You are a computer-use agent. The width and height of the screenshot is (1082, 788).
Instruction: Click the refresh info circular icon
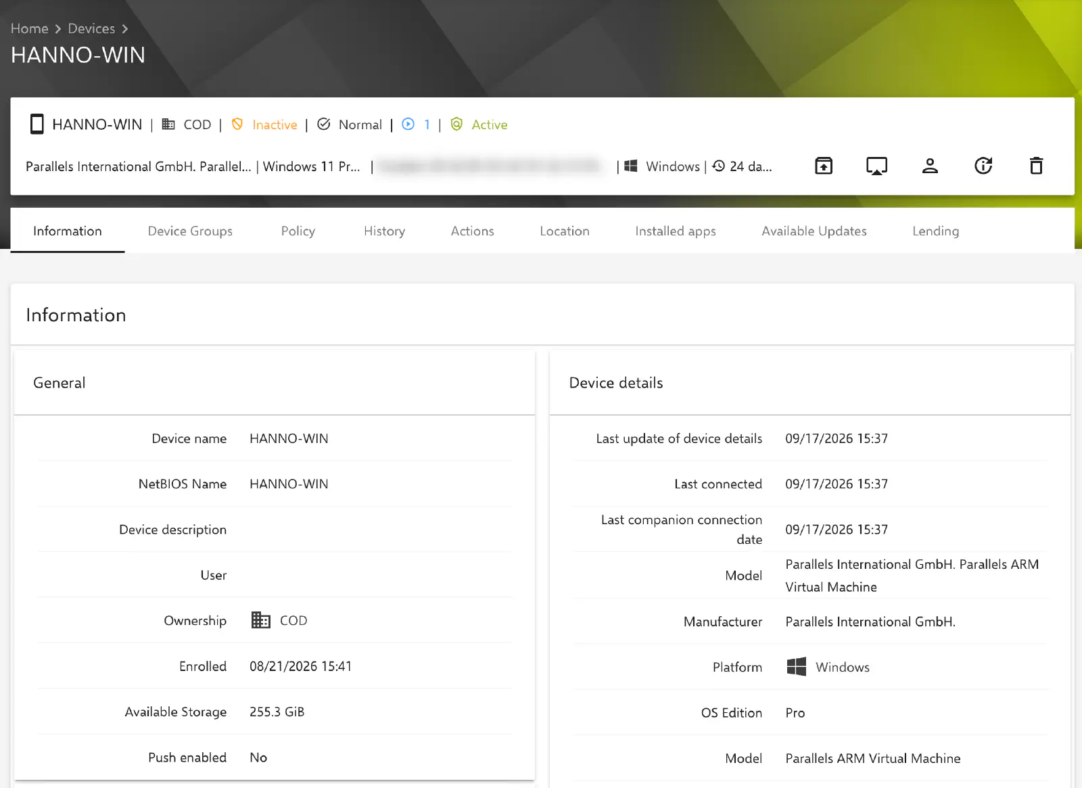pyautogui.click(x=983, y=166)
